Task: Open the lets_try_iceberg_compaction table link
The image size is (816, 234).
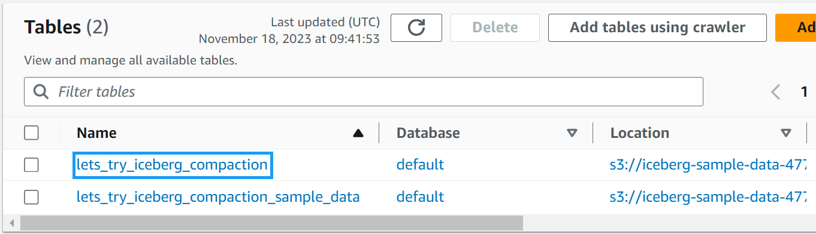Action: point(172,165)
